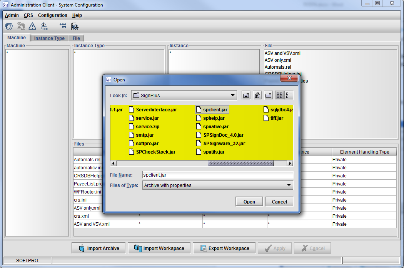404x268 pixels.
Task: Open the Configuration menu
Action: pos(53,15)
